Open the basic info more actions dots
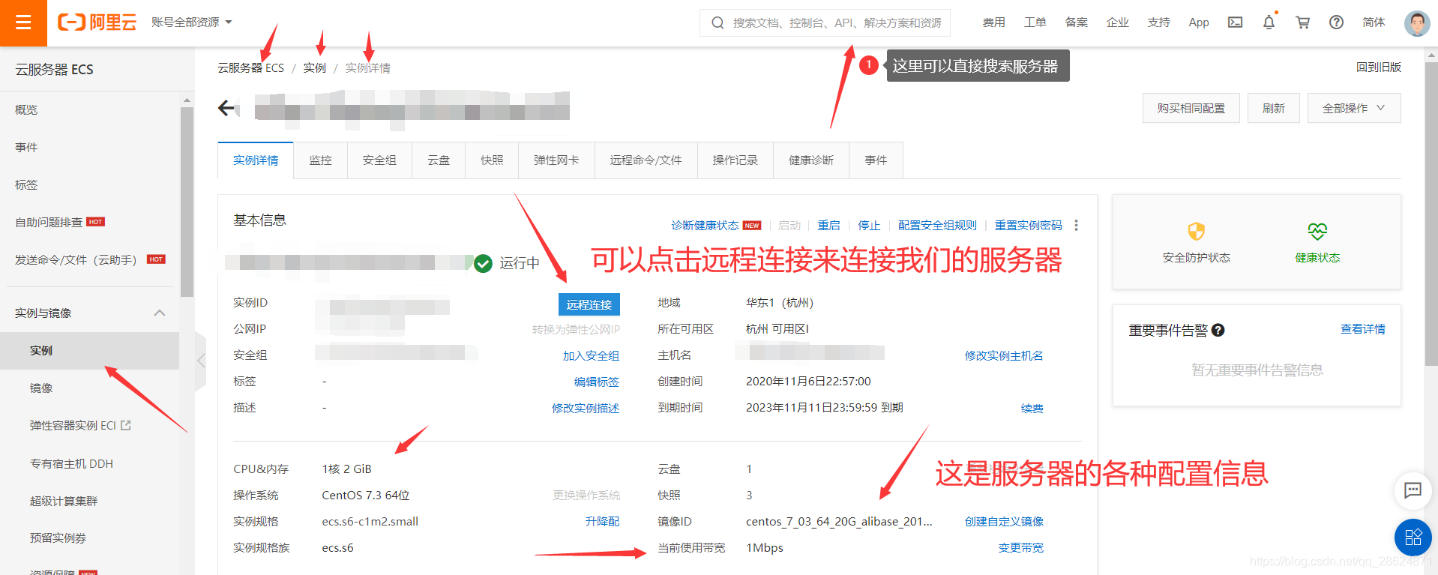The width and height of the screenshot is (1438, 575). pyautogui.click(x=1076, y=226)
